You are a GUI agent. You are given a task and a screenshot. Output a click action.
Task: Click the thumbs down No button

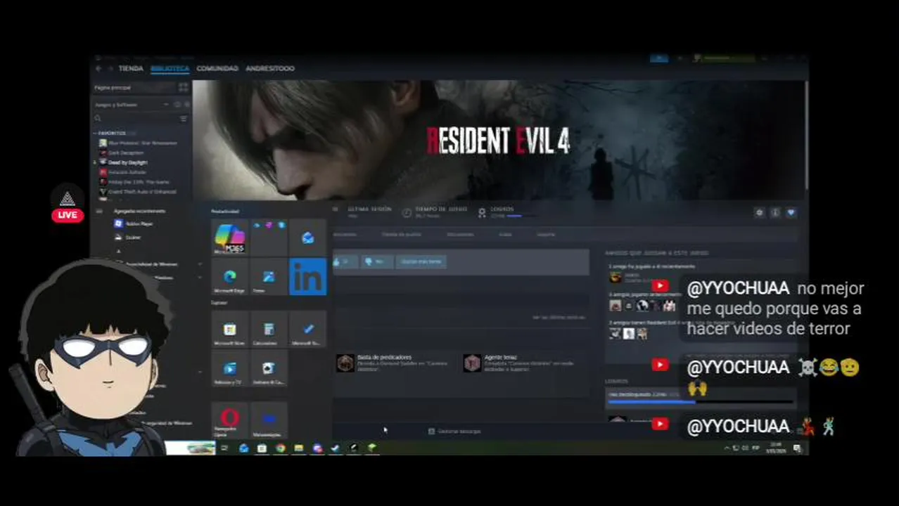377,261
